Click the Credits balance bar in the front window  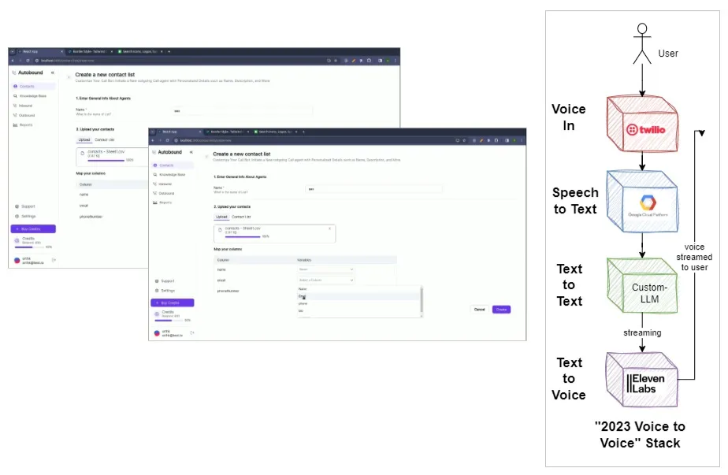[x=169, y=321]
